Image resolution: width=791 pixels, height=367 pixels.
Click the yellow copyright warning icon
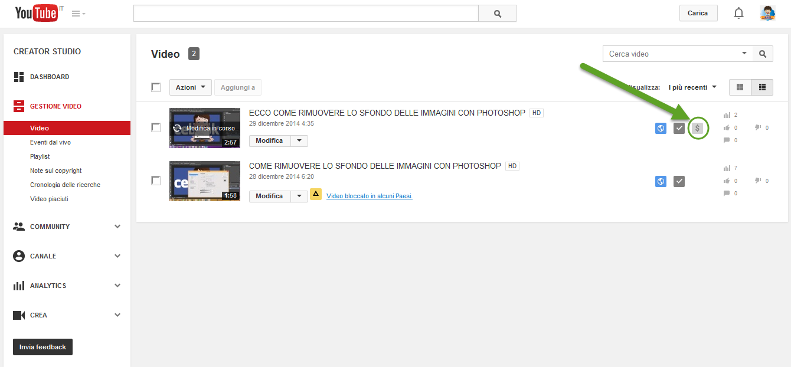click(x=316, y=194)
